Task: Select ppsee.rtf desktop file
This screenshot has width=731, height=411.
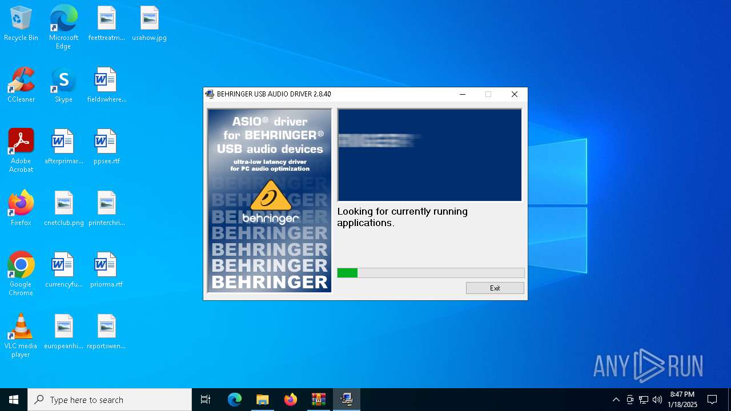Action: click(106, 147)
